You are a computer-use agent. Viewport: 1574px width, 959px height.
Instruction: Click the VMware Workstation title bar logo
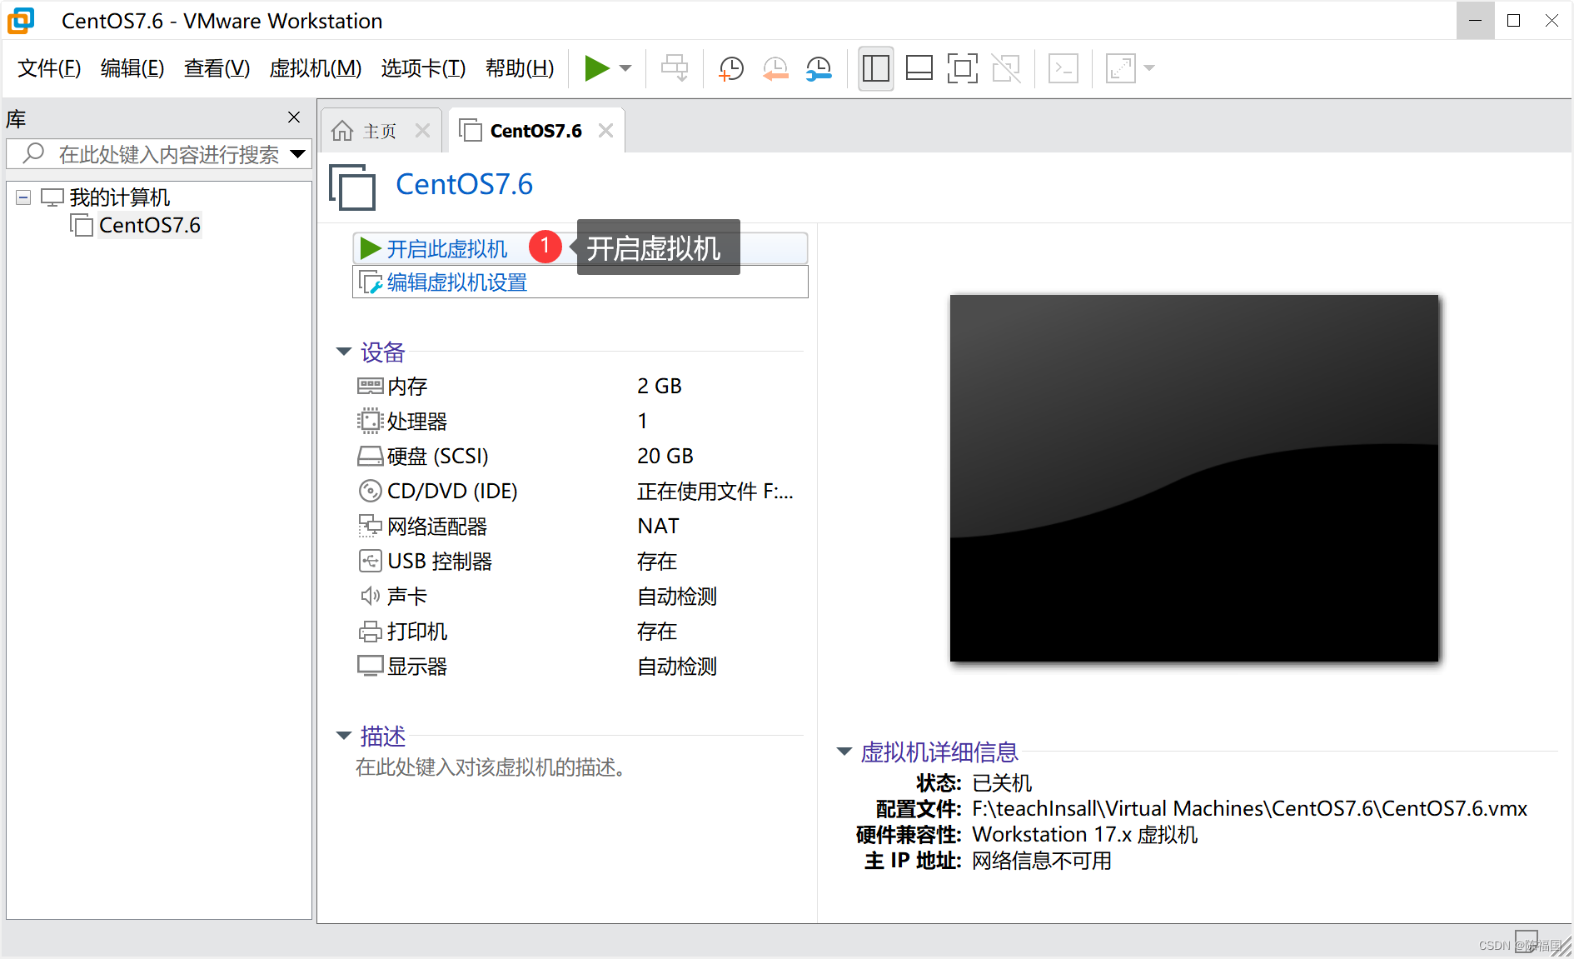[x=21, y=21]
